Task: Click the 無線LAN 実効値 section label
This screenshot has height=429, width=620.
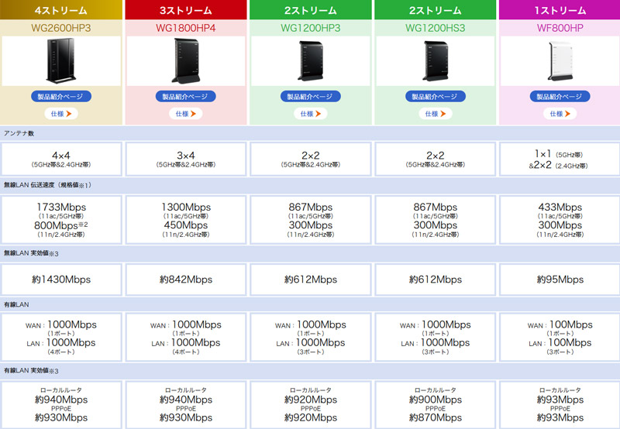Action: click(31, 253)
